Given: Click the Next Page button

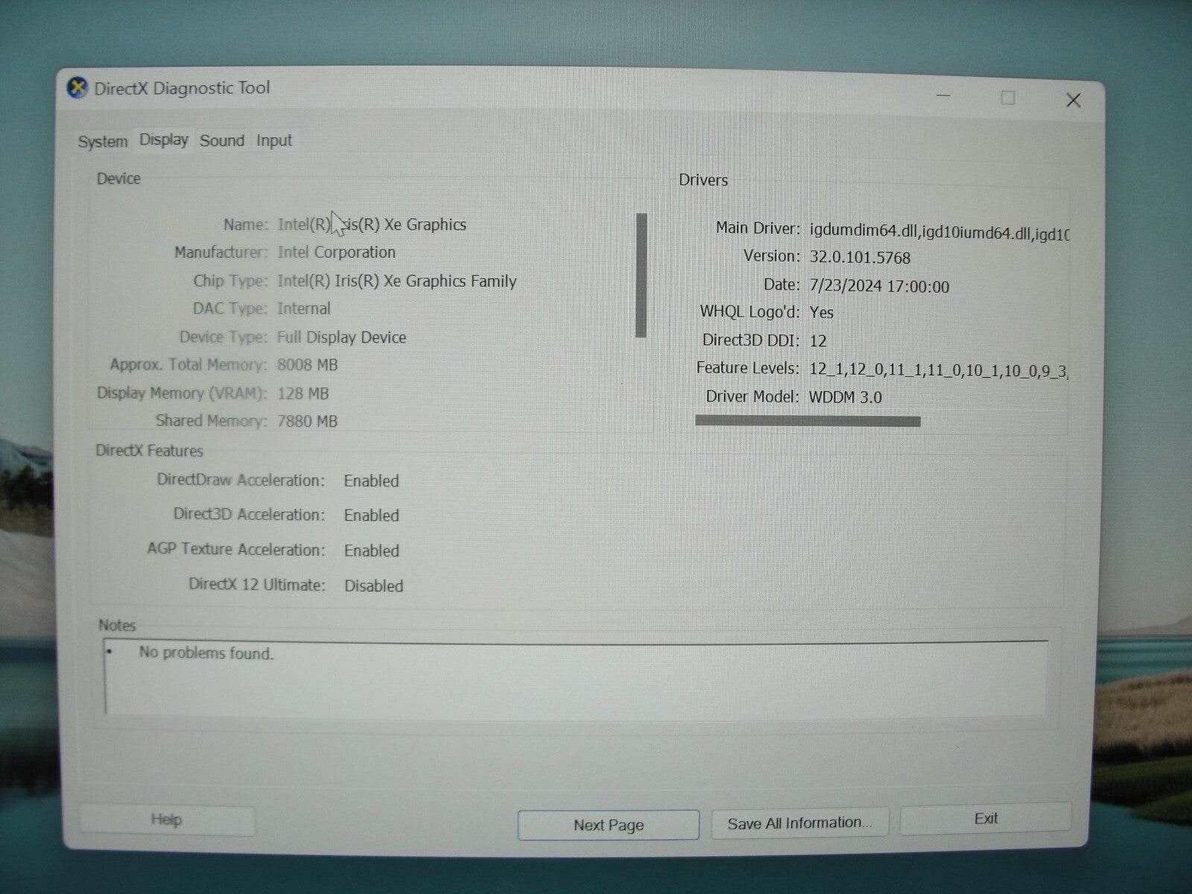Looking at the screenshot, I should [607, 824].
